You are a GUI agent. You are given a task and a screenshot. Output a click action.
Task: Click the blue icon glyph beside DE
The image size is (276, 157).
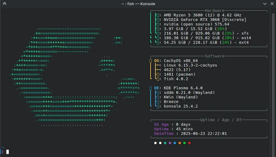tap(151, 88)
